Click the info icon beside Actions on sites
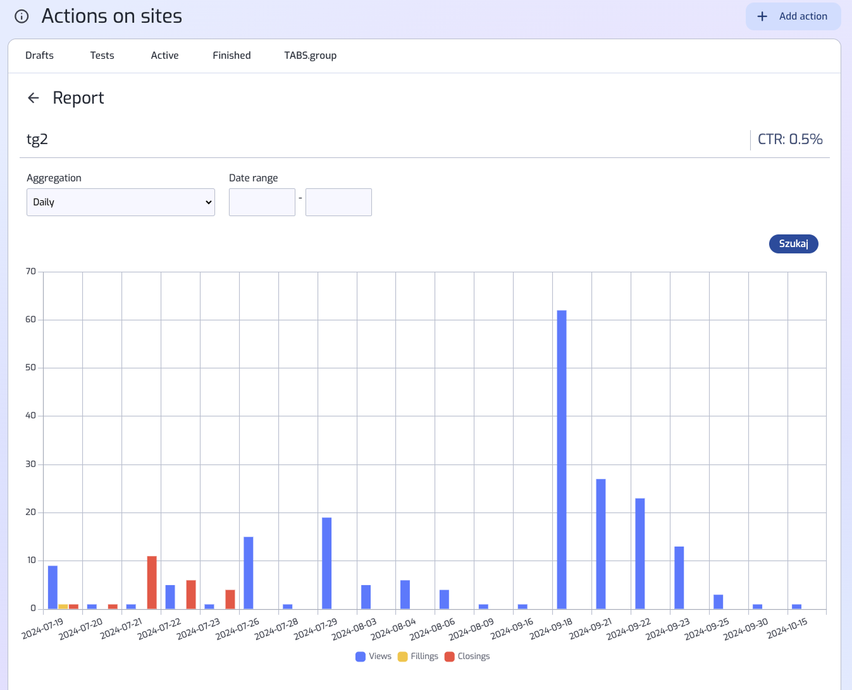This screenshot has height=690, width=852. click(x=22, y=16)
